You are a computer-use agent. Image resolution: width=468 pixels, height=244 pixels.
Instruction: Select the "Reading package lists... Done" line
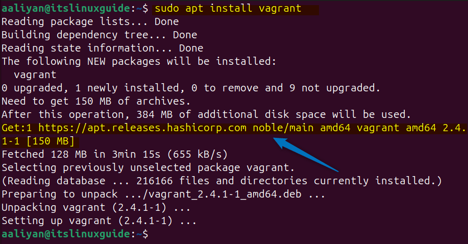pyautogui.click(x=90, y=22)
